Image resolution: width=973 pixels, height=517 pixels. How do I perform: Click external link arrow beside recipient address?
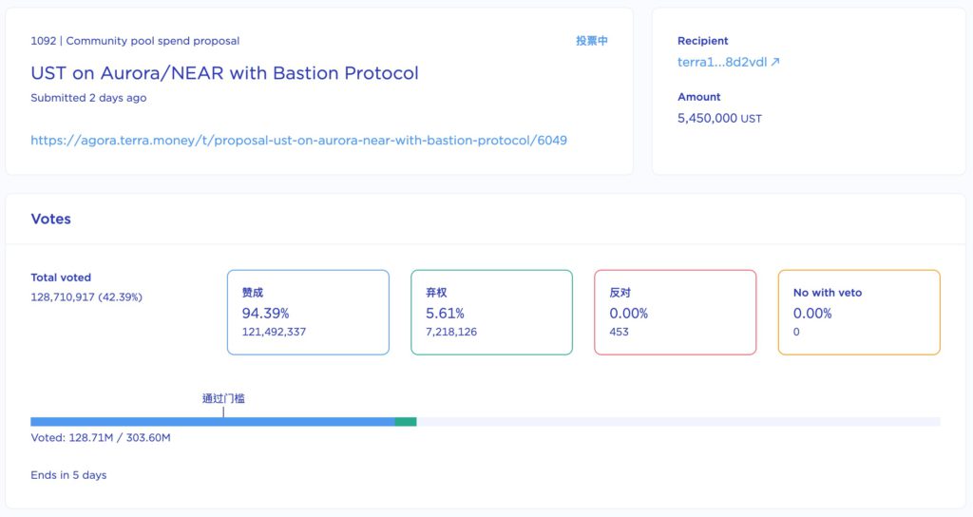[774, 62]
